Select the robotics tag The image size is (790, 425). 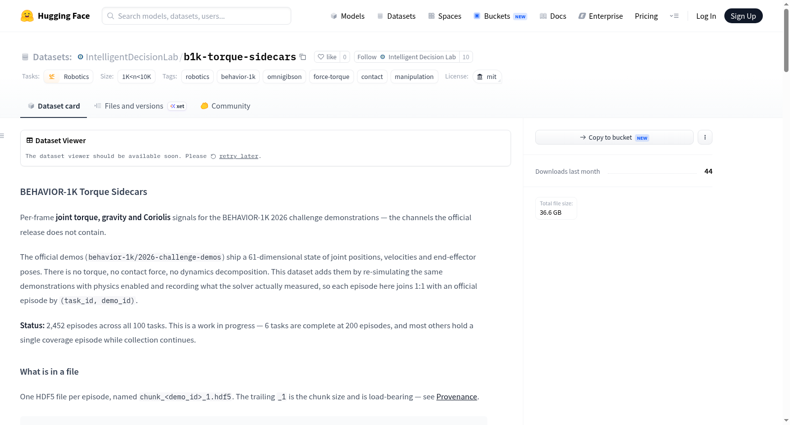coord(197,77)
